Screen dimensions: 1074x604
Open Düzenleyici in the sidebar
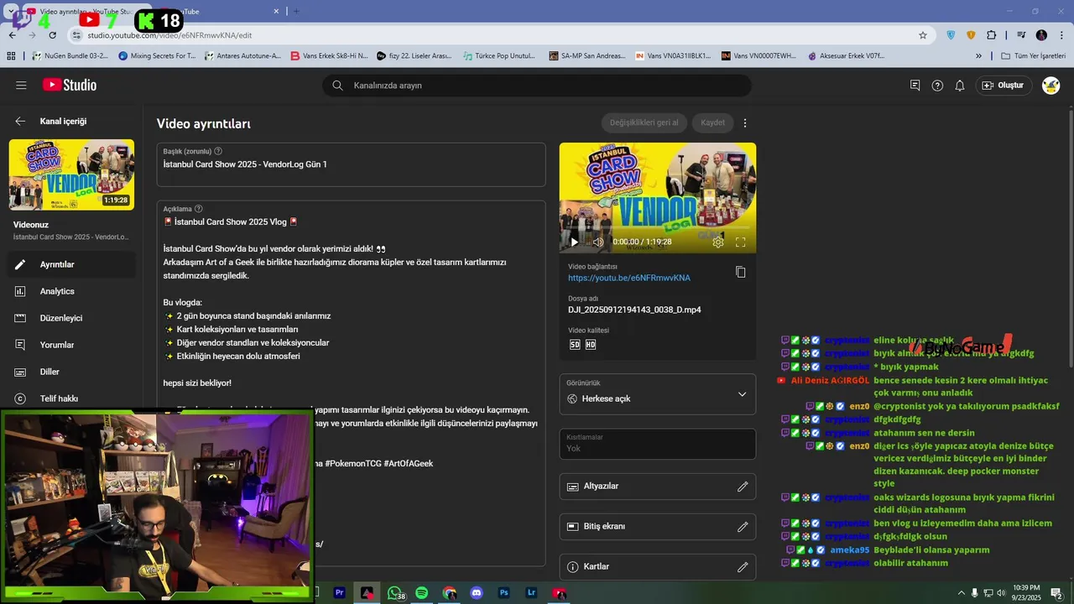pyautogui.click(x=71, y=318)
